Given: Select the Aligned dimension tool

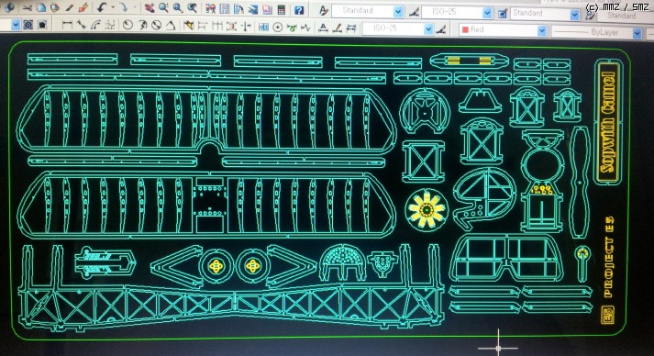Looking at the screenshot, I should (82, 26).
